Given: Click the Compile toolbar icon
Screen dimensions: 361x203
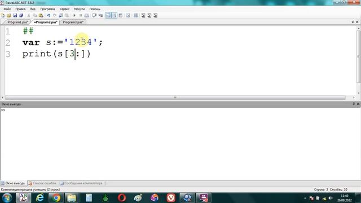Looking at the screenshot, I should [86, 15].
